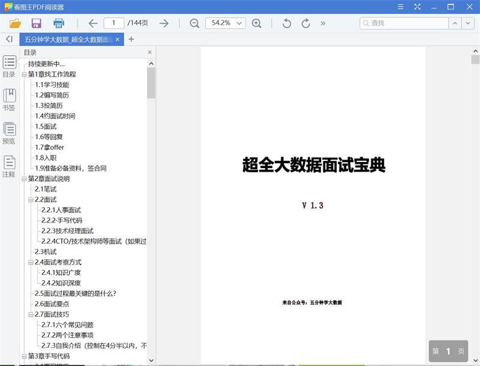The height and width of the screenshot is (366, 480).
Task: Toggle fullscreen mode in title bar
Action: point(417,7)
